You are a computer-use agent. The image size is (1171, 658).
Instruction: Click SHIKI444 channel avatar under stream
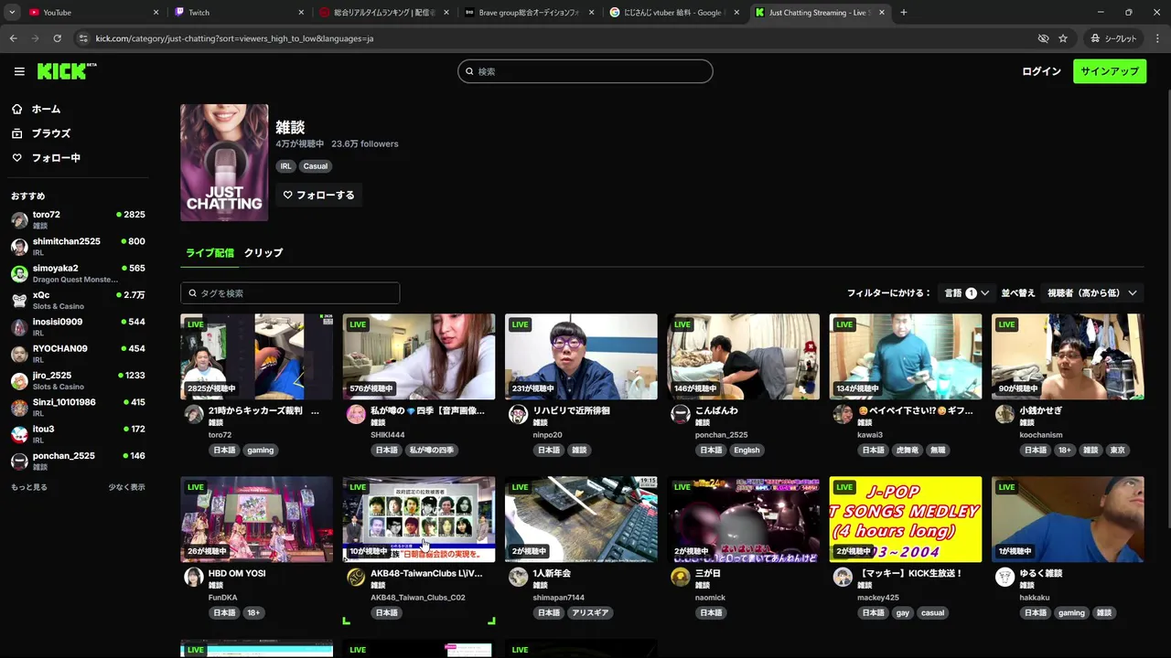click(356, 415)
